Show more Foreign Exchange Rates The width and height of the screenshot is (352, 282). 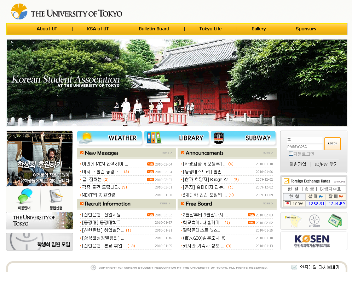[340, 181]
